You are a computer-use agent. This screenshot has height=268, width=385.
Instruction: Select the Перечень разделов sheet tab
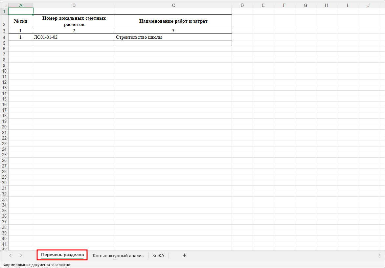coord(62,255)
